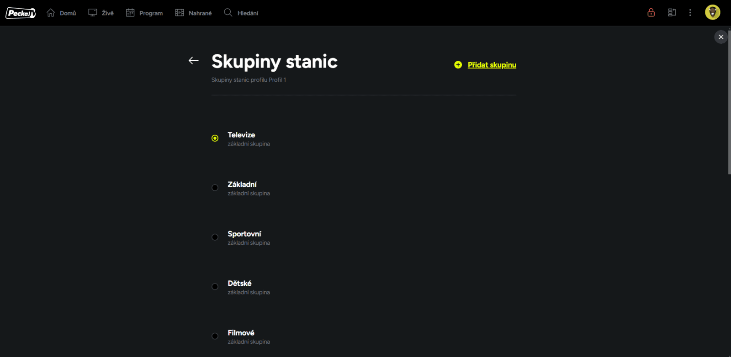This screenshot has height=357, width=731.
Task: Click the Program calendar icon
Action: coord(130,13)
